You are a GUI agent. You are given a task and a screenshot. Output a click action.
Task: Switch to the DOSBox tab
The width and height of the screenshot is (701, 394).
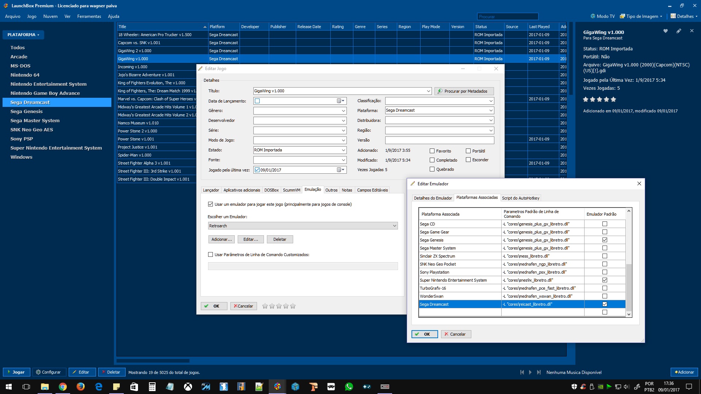[271, 190]
